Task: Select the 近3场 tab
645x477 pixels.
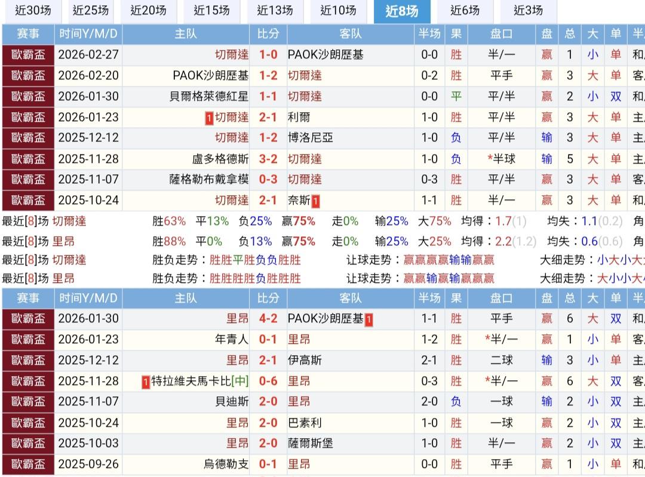Action: 528,11
